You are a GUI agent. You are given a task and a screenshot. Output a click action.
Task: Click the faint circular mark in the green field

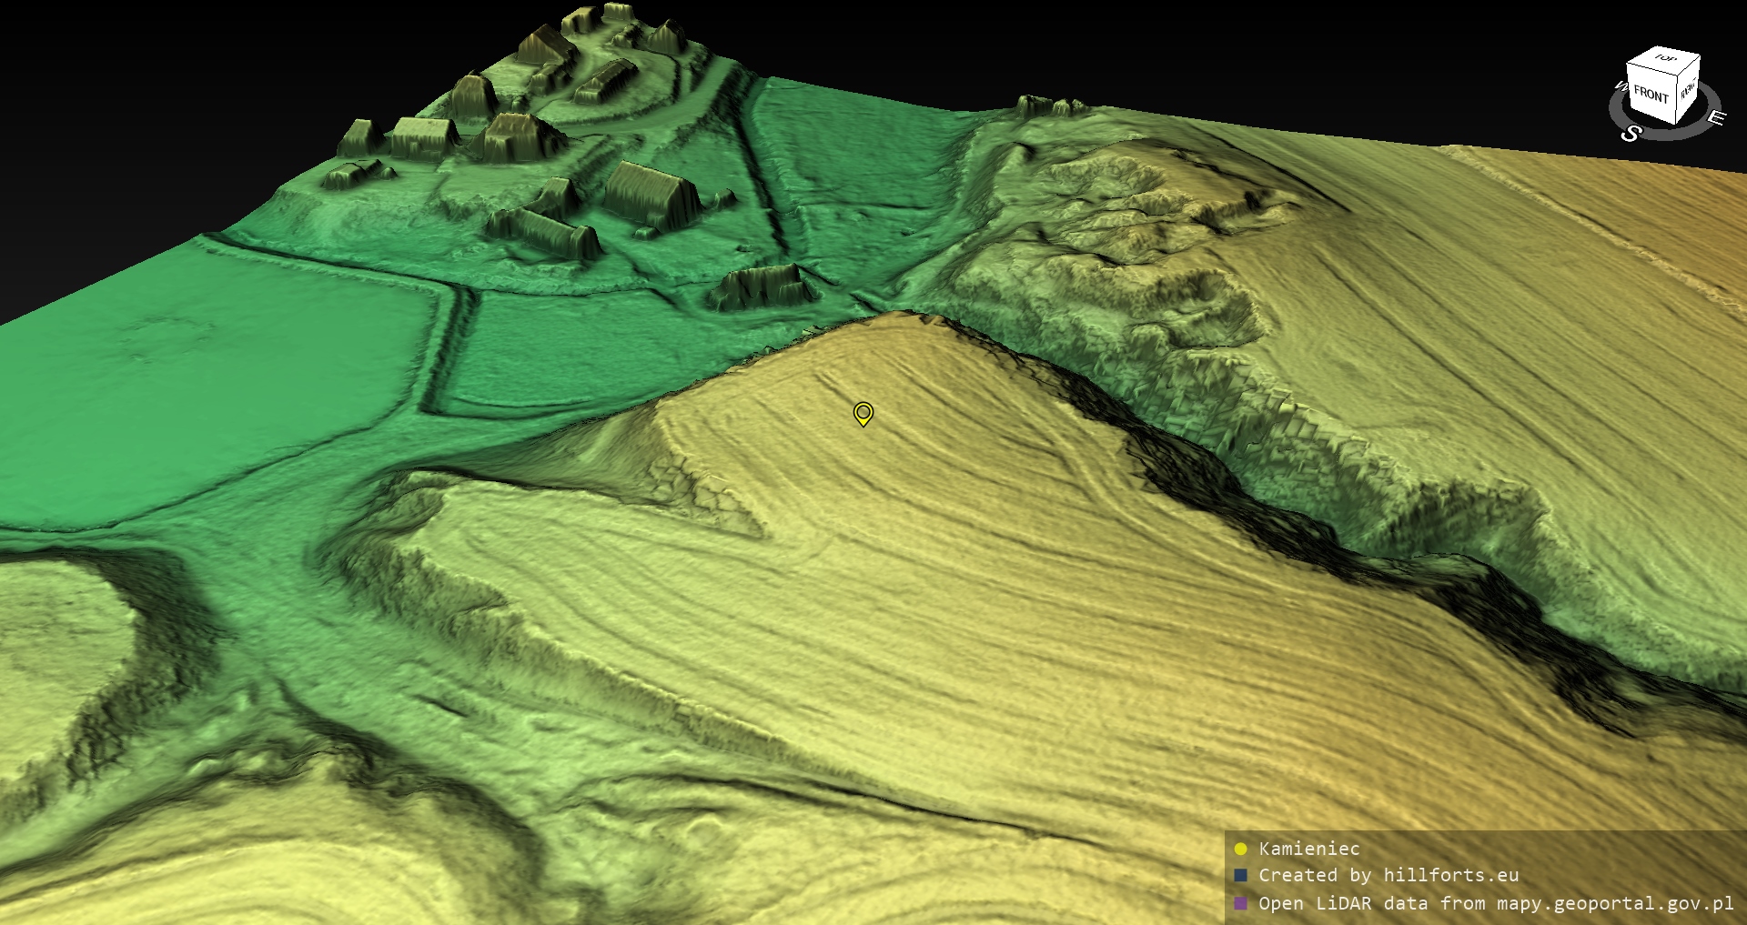[164, 337]
